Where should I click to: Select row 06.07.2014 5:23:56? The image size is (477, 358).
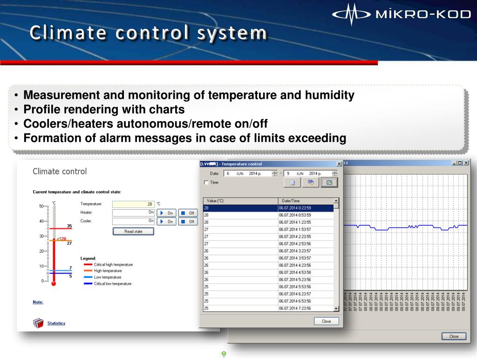point(268,280)
